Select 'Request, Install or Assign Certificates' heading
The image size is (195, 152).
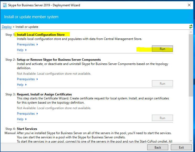coord(44,94)
